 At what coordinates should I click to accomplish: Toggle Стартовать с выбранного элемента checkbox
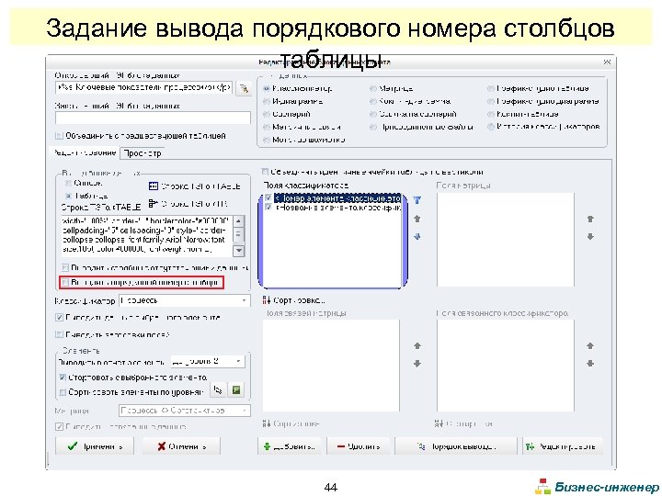click(x=63, y=378)
